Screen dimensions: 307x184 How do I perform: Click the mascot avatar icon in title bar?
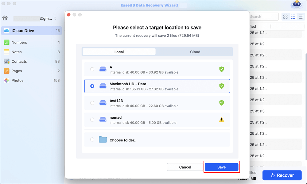click(x=297, y=5)
